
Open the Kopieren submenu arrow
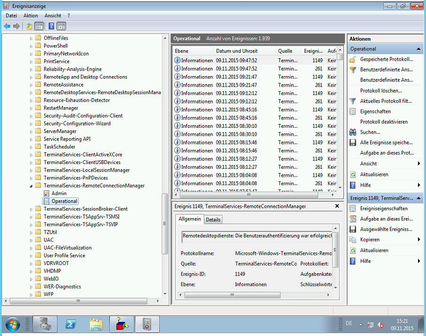(419, 240)
